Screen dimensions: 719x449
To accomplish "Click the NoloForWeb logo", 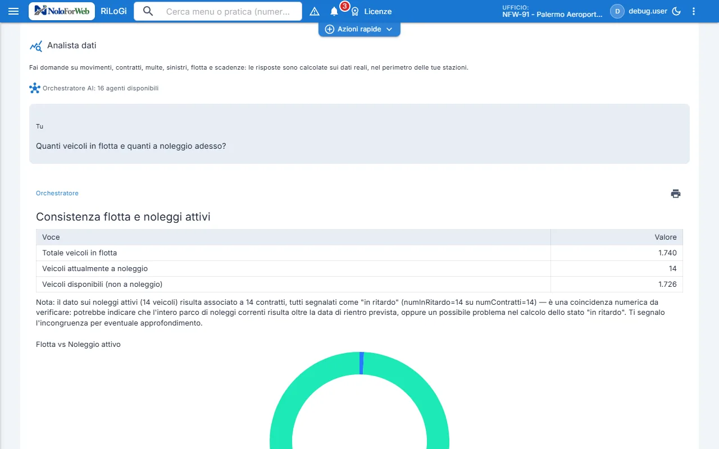I will [x=62, y=11].
